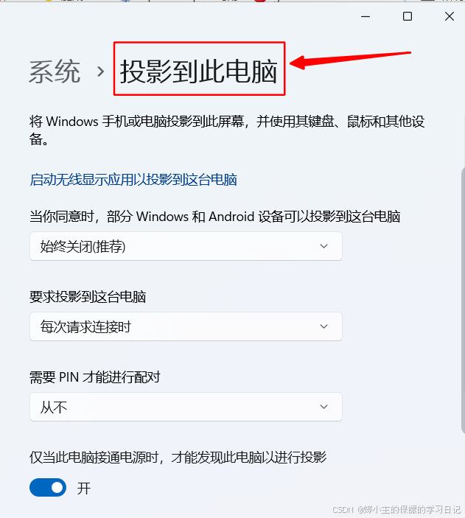
Task: Open the 始终关闭(推荐) dropdown
Action: point(186,246)
